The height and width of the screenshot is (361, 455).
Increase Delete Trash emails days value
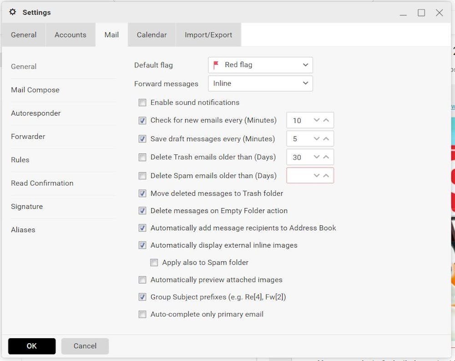pos(326,157)
